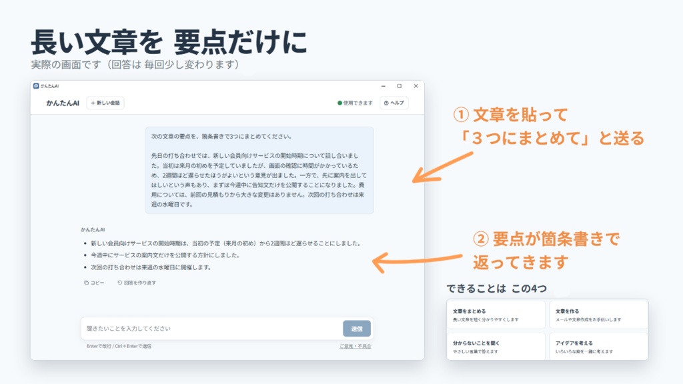Viewport: 683px width, 384px height.
Task: Regenerate the reply with 回答を作り直す
Action: tap(137, 283)
